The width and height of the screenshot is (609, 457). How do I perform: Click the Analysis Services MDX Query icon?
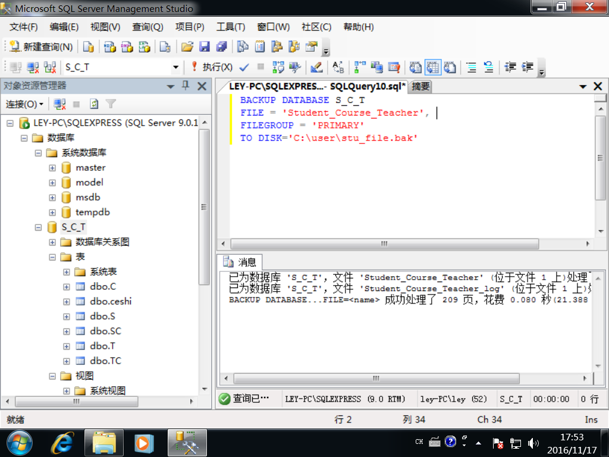click(110, 47)
